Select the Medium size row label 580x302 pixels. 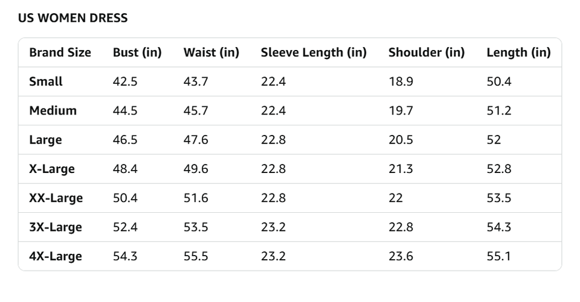tap(53, 110)
